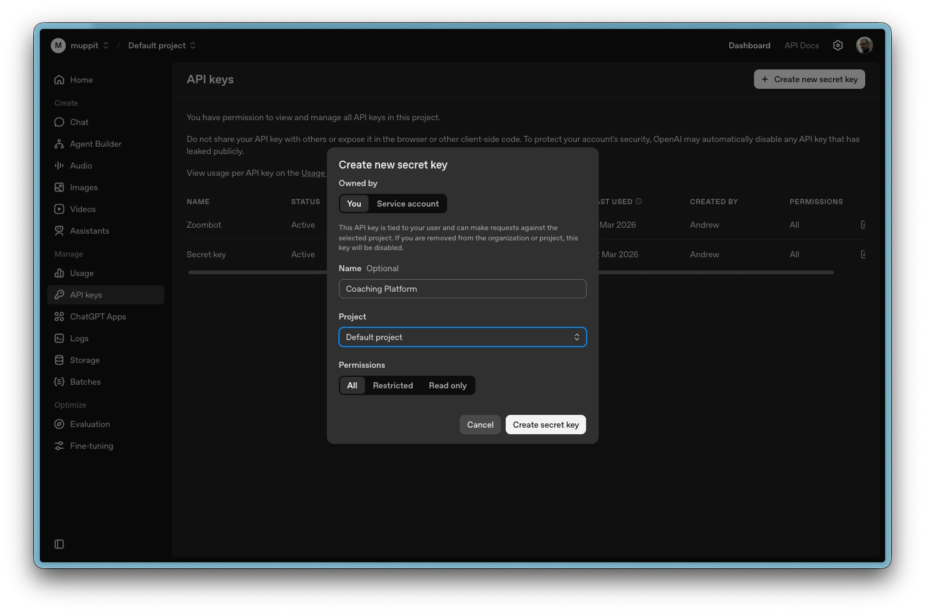This screenshot has height=613, width=925.
Task: Click Create secret key button
Action: coord(545,425)
